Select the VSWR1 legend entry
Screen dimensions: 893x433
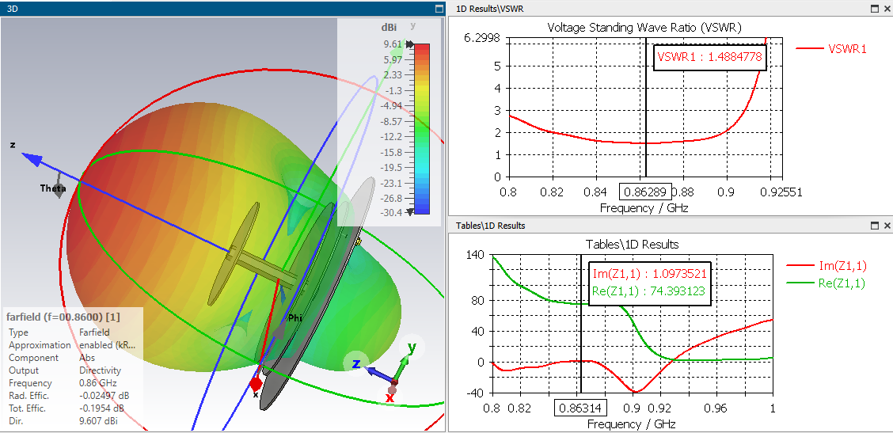[831, 49]
